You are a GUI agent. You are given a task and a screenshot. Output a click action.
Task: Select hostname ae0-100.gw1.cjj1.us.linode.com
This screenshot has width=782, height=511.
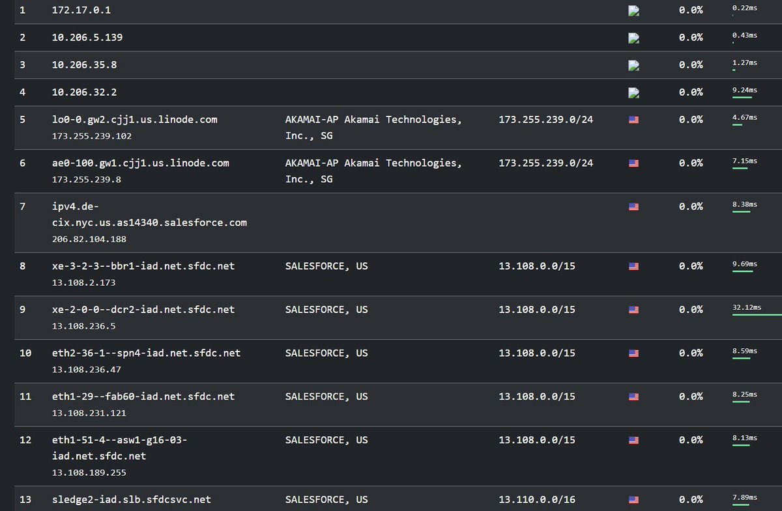(141, 163)
